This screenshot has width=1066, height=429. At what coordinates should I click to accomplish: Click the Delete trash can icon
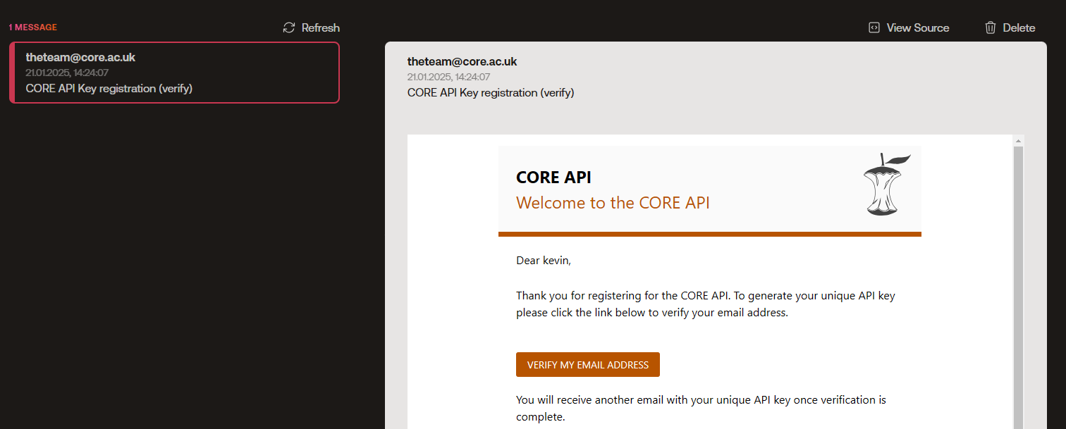pos(991,27)
